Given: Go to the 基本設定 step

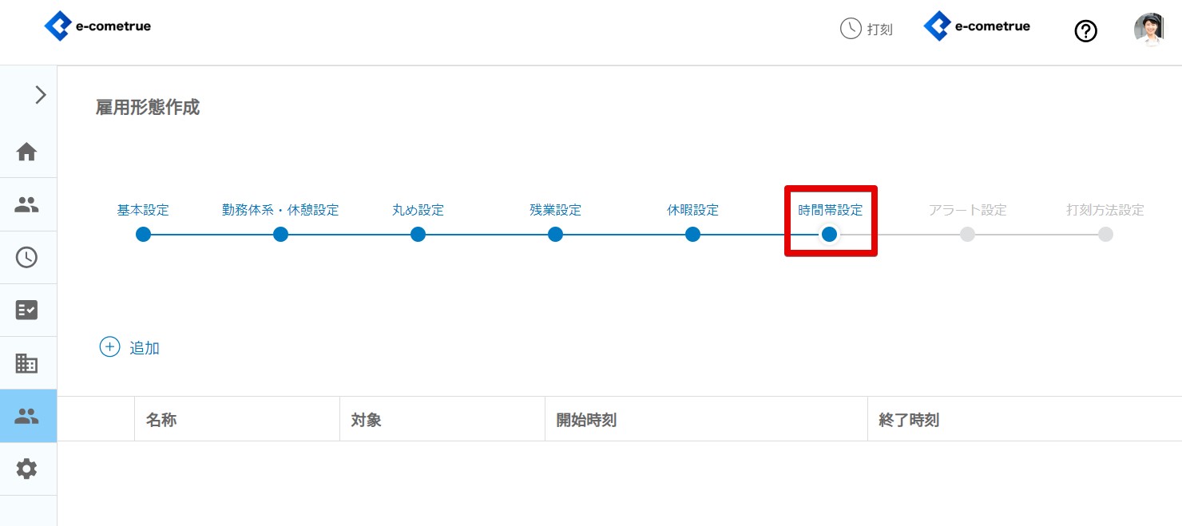Looking at the screenshot, I should 143,234.
